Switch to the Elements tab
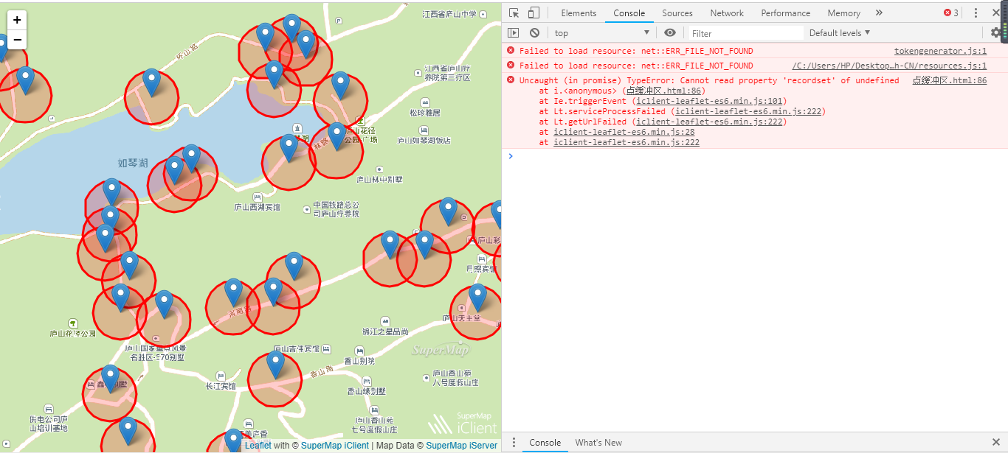 click(579, 13)
